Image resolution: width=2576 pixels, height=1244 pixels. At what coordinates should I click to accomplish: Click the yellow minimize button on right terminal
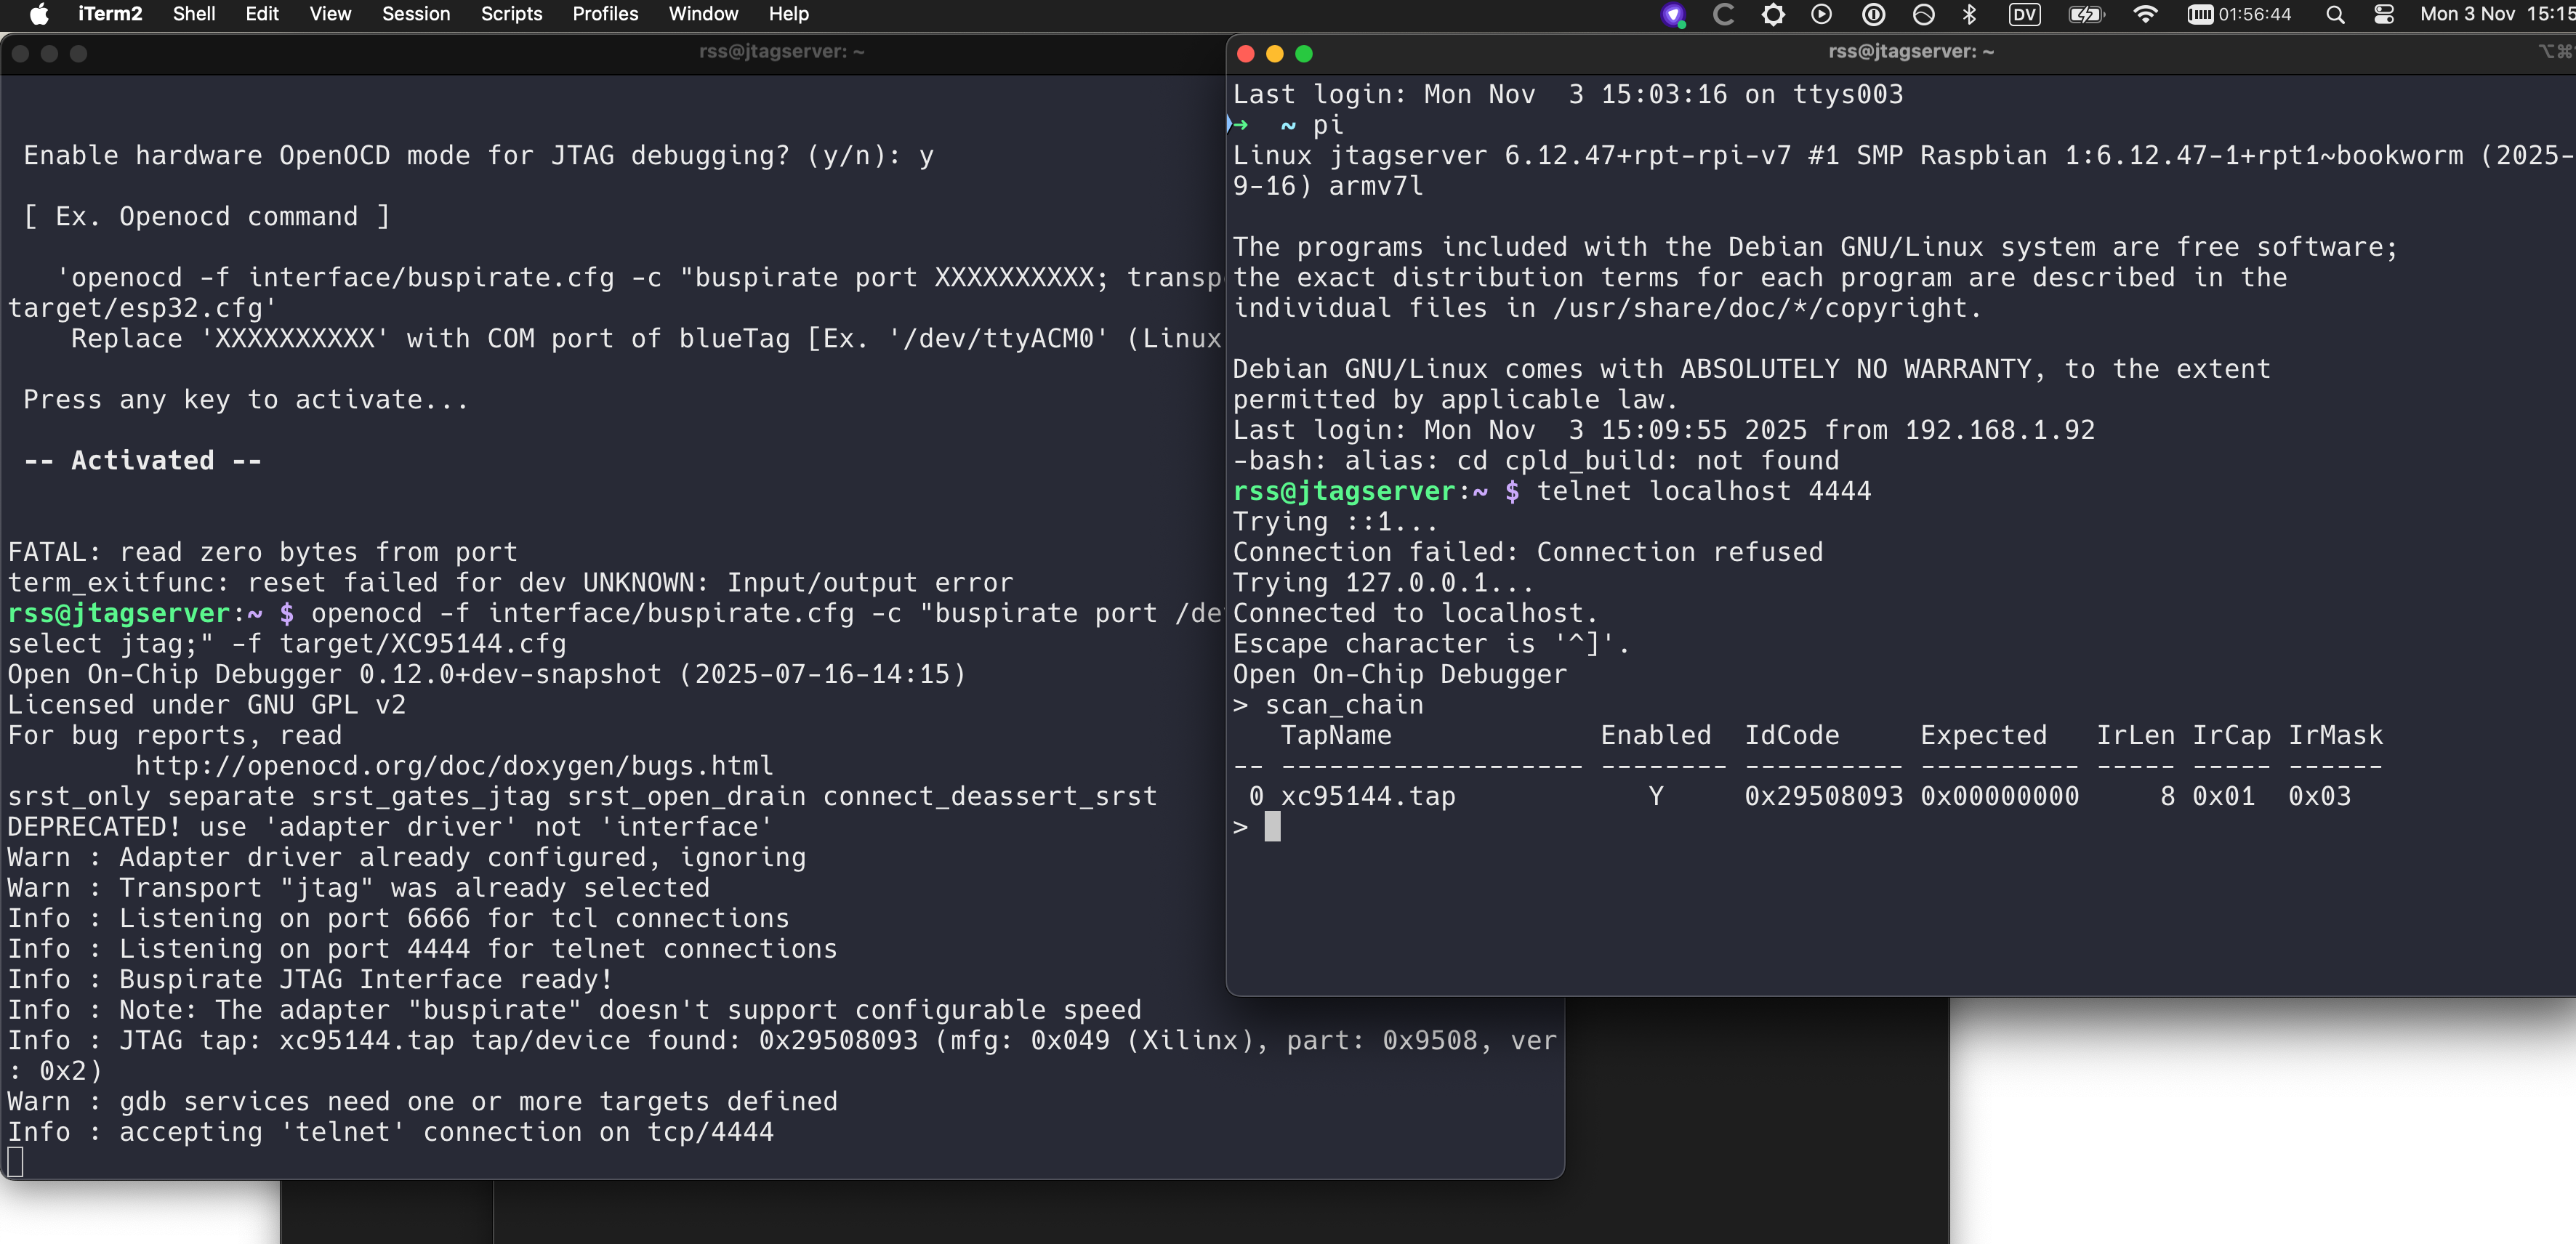point(1274,53)
